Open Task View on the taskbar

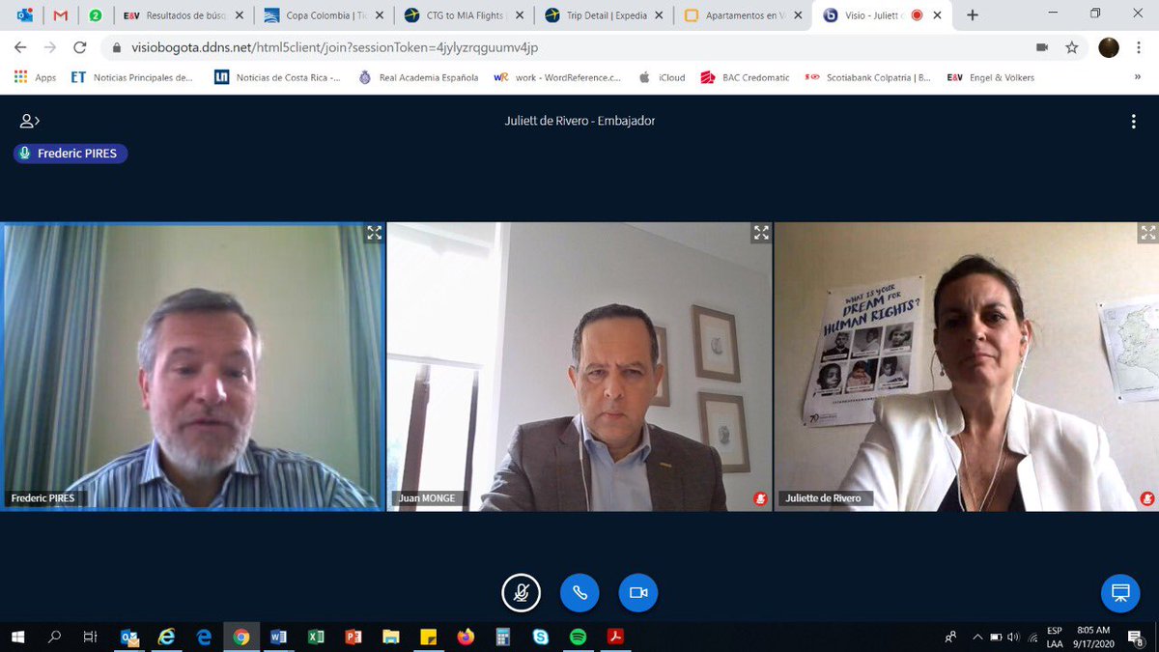point(90,637)
